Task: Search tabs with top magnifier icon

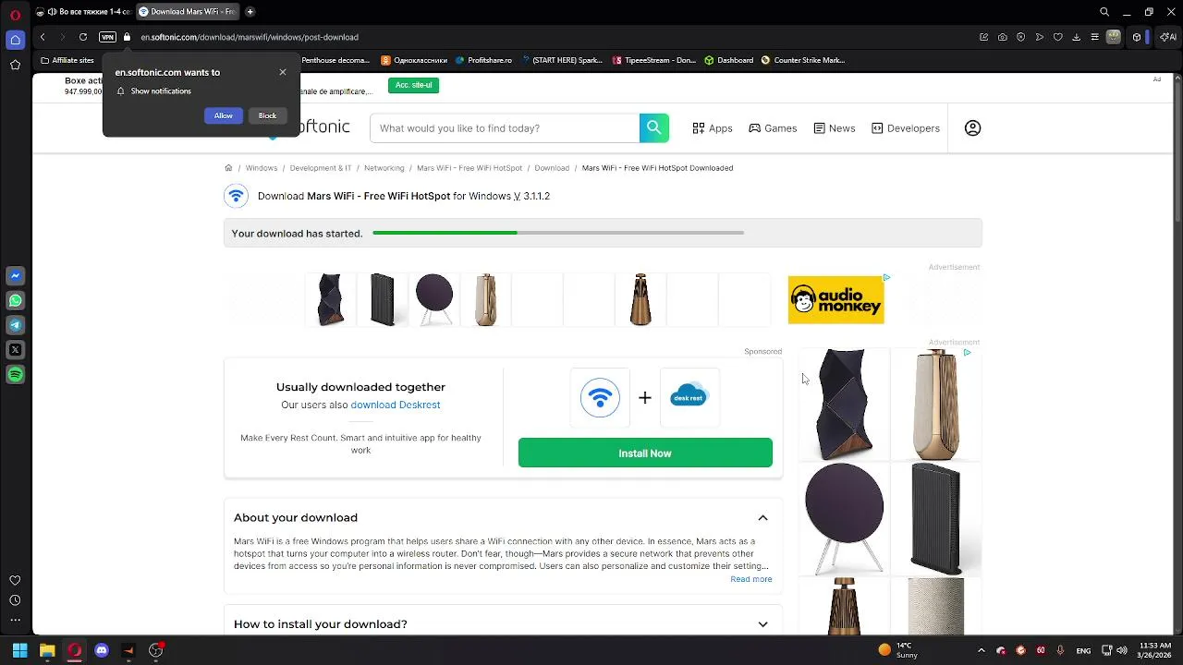Action: (1104, 12)
